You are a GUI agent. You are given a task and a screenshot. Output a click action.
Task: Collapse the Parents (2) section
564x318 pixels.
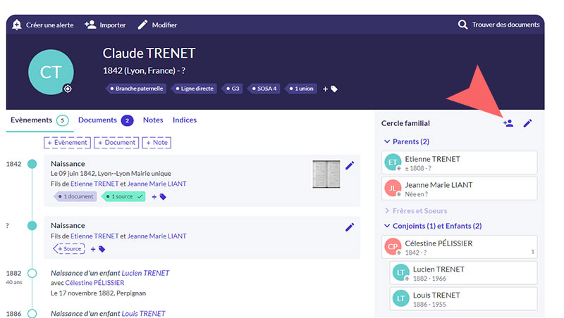[x=387, y=141]
